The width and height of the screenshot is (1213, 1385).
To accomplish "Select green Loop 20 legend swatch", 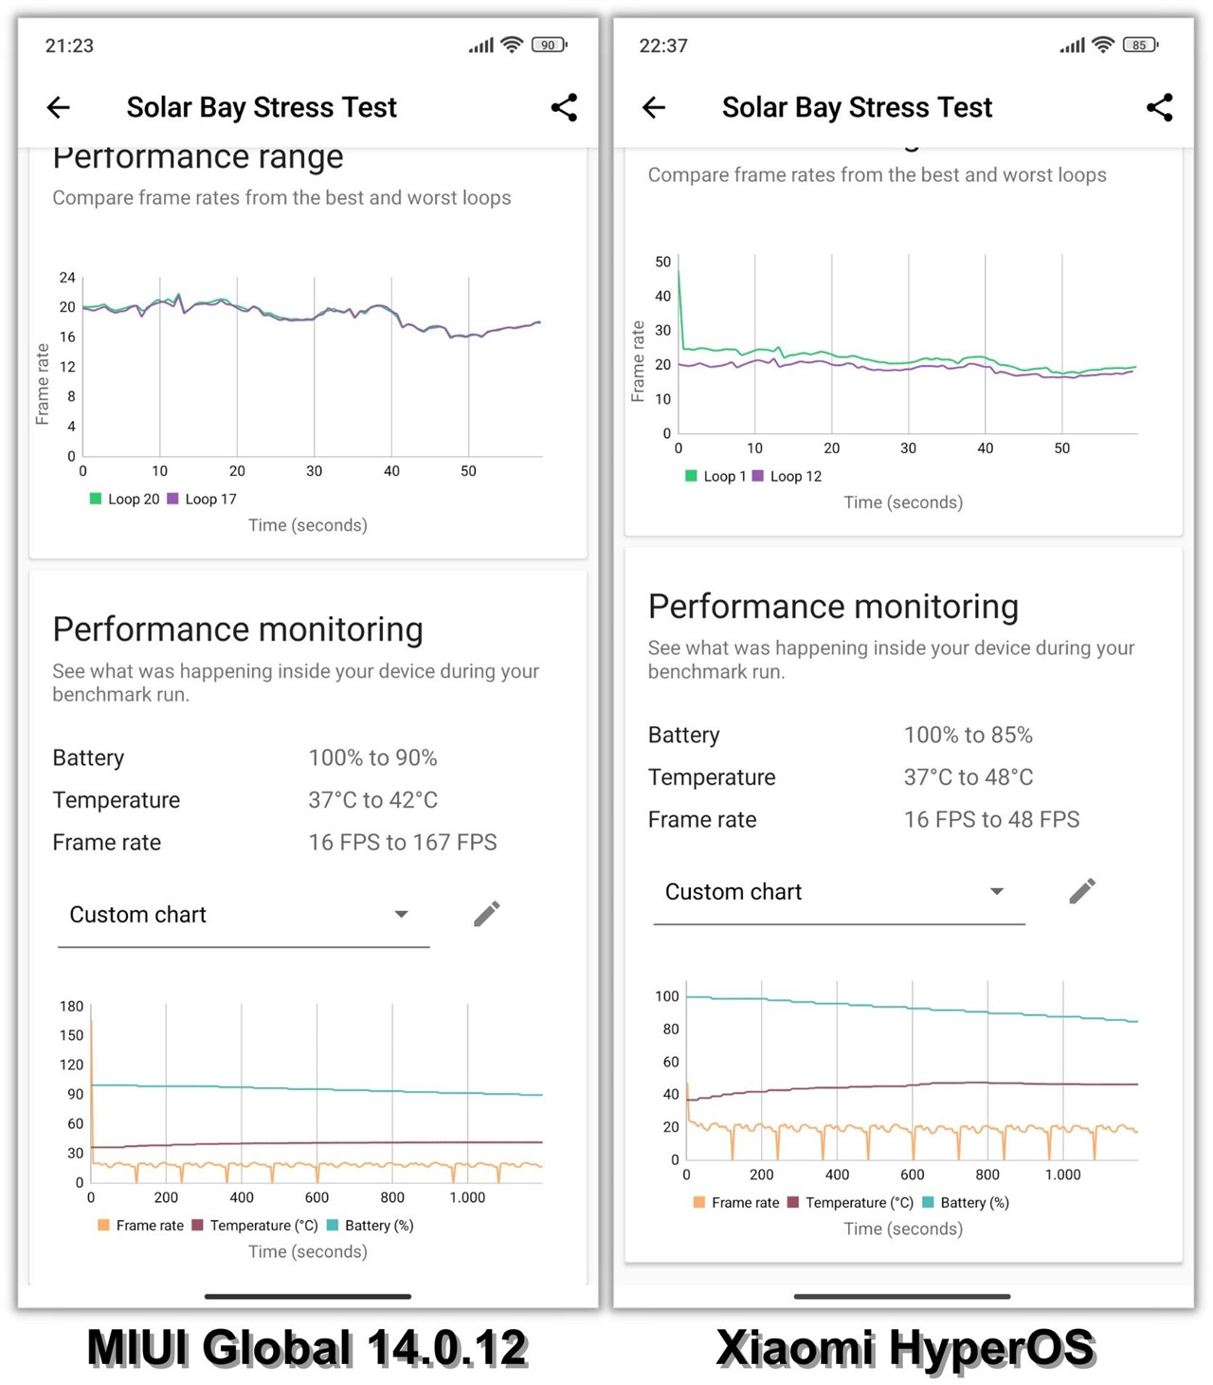I will coord(95,499).
